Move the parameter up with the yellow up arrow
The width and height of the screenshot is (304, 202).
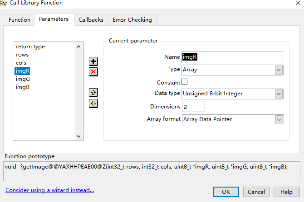point(93,93)
